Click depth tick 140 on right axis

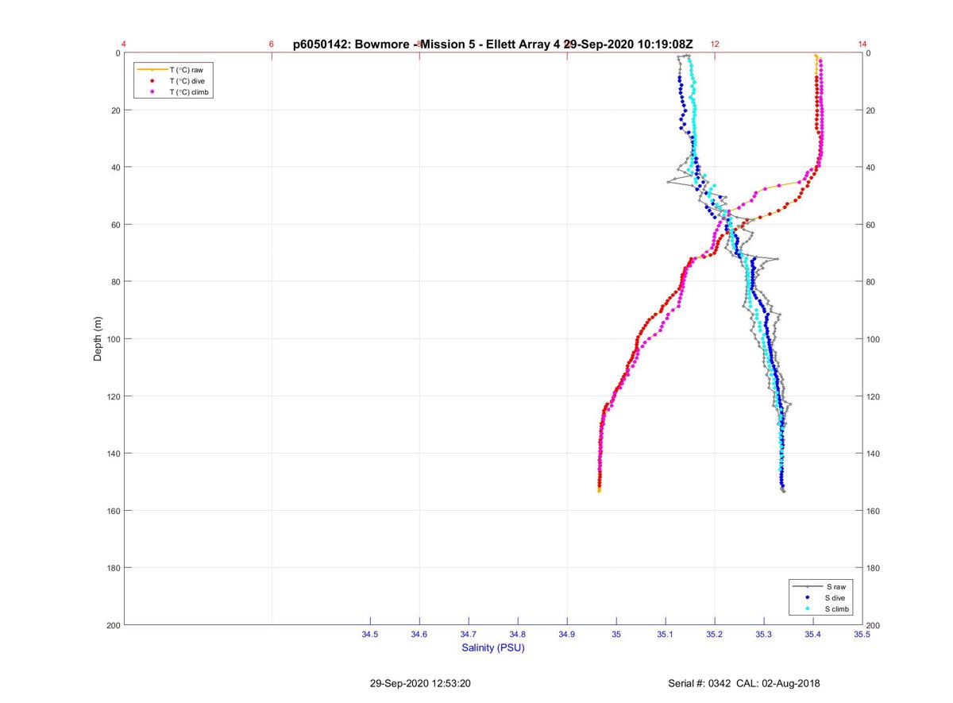874,454
